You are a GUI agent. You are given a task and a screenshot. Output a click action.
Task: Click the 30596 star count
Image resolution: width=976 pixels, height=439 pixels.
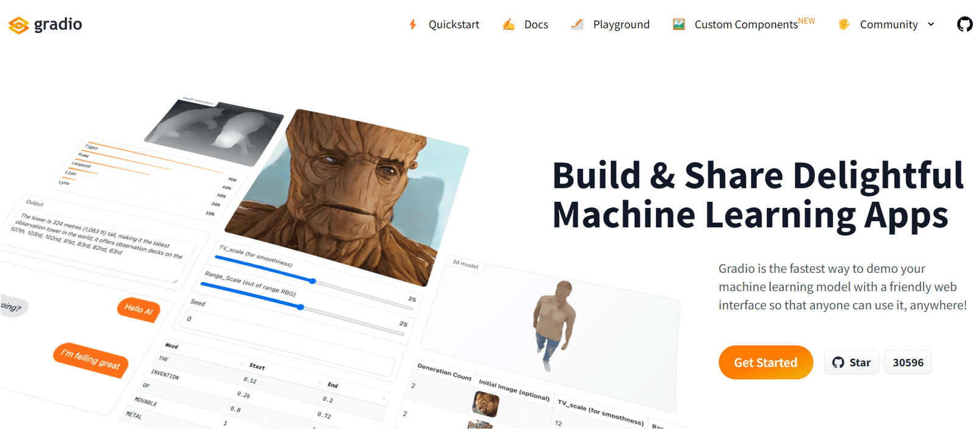point(908,363)
